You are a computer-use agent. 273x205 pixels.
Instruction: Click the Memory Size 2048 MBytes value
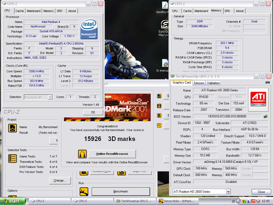pos(199,26)
